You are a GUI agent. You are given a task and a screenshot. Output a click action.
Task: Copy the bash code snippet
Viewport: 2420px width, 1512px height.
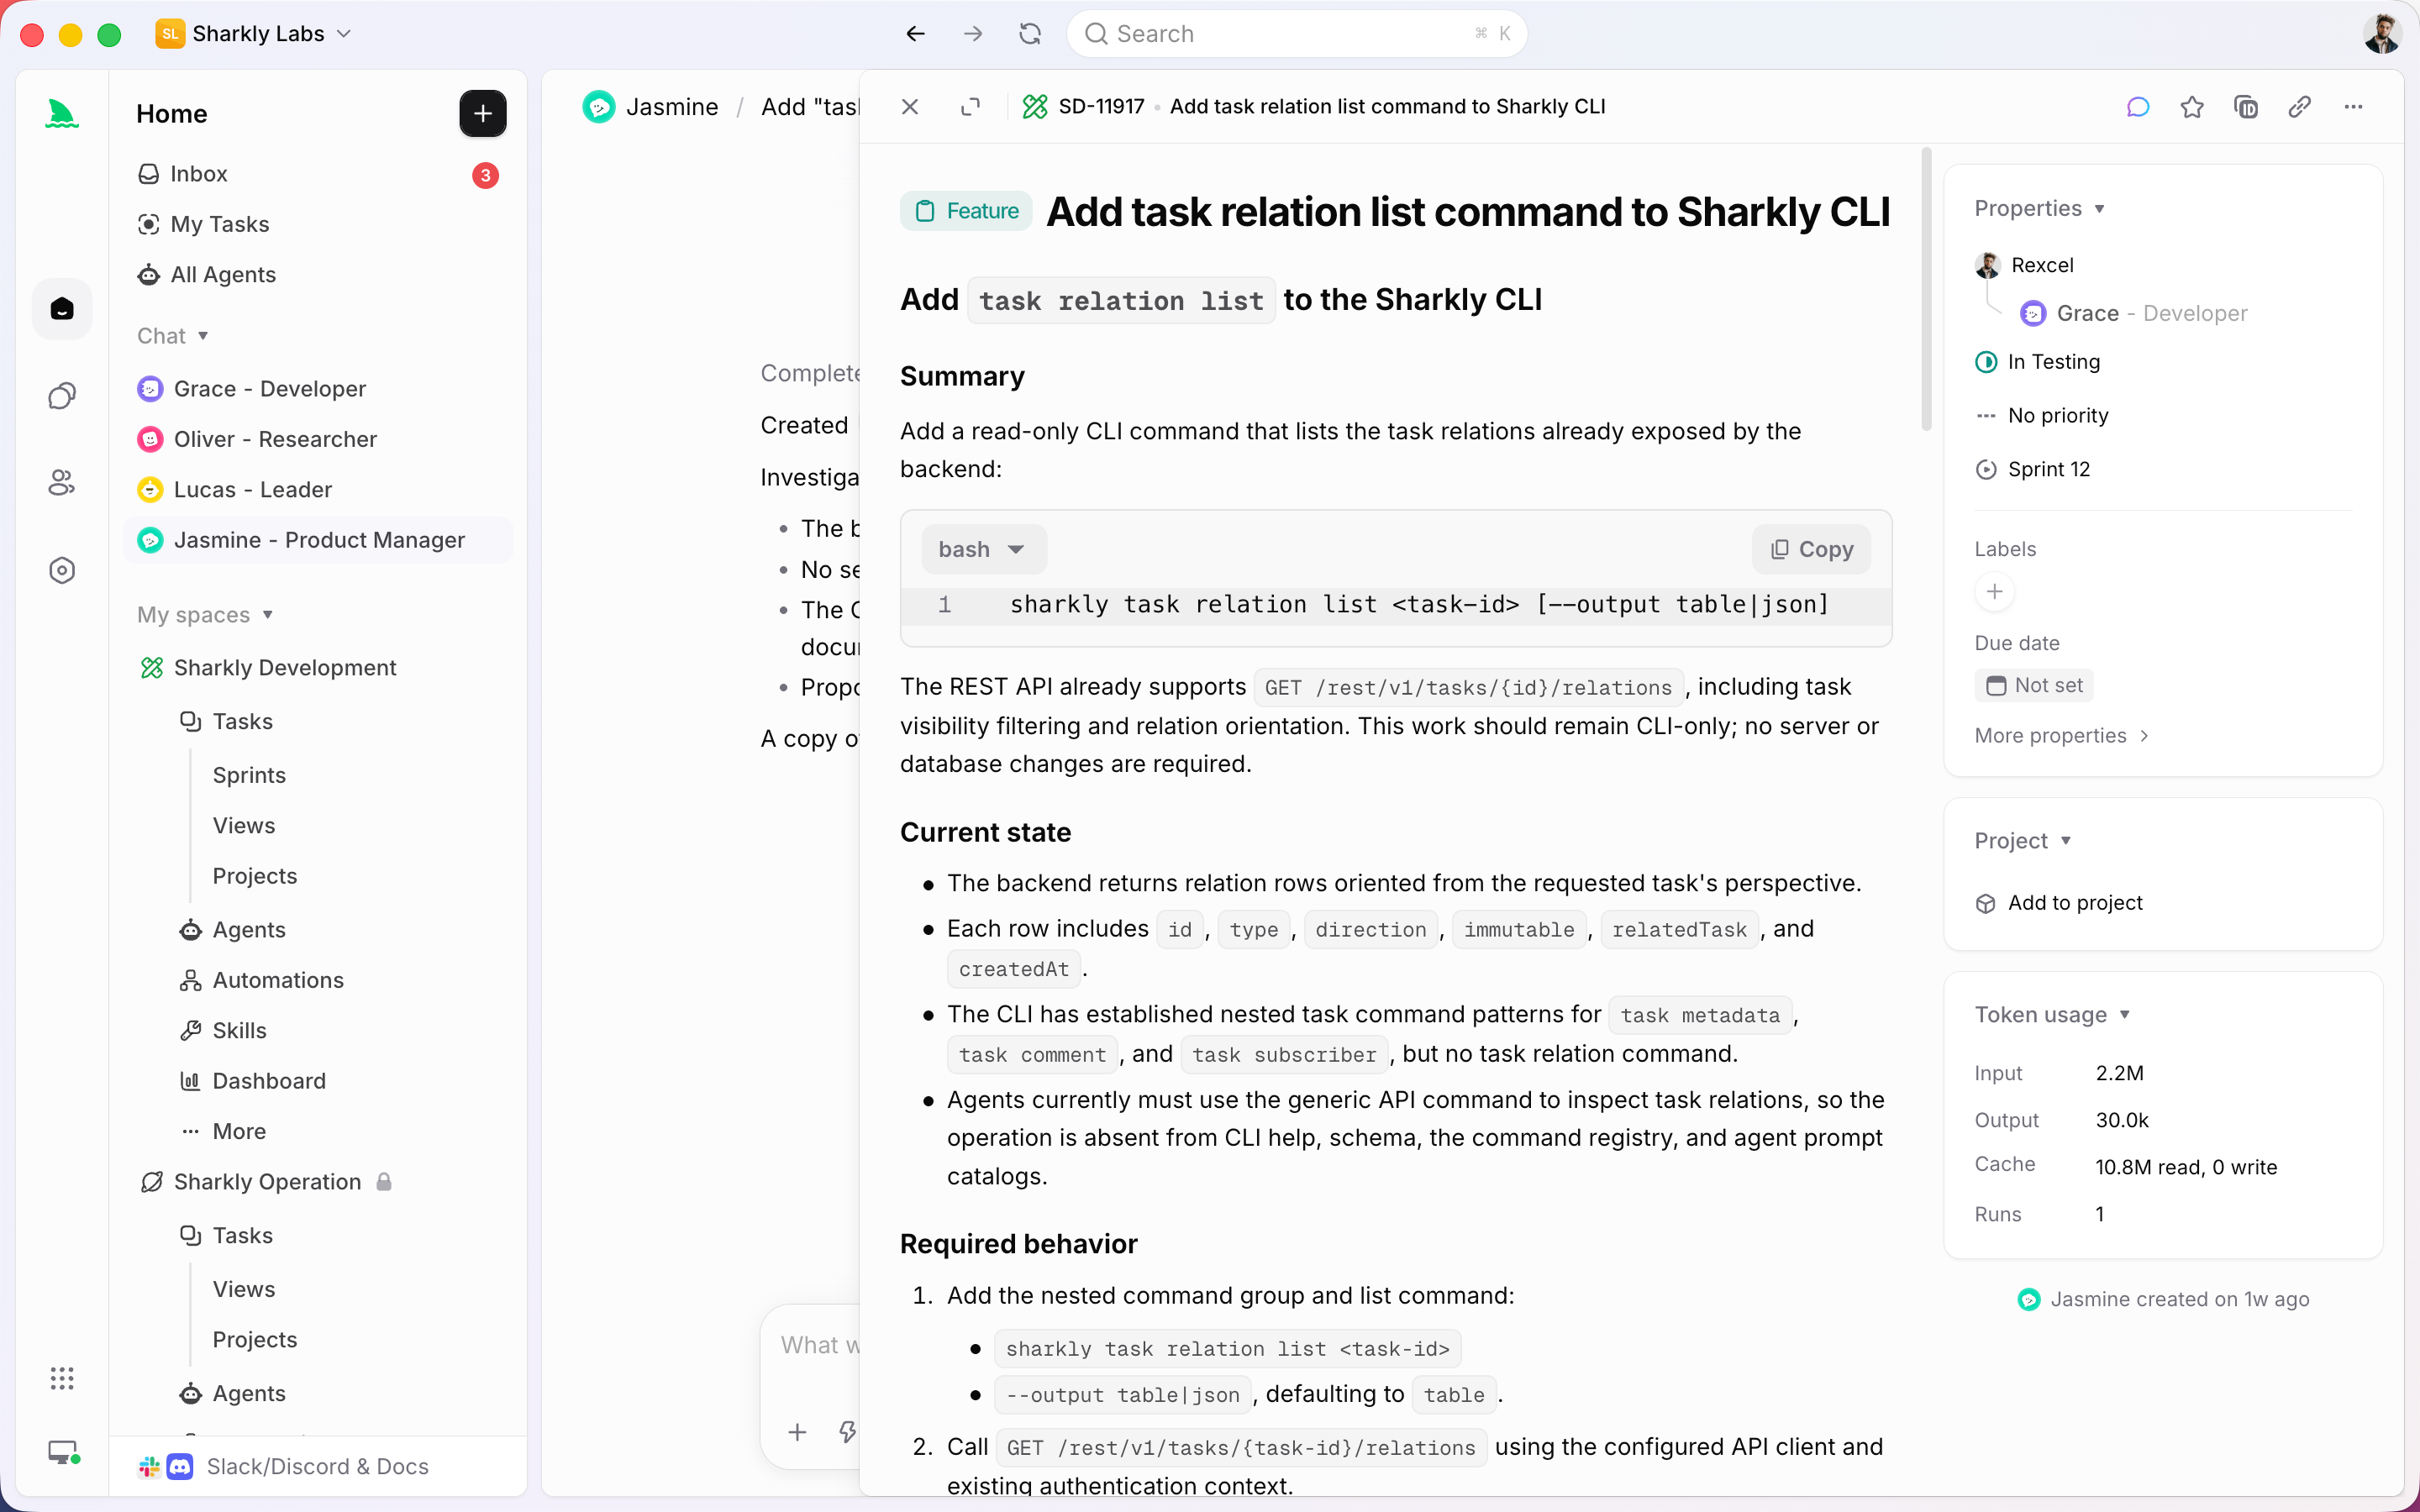(x=1811, y=549)
